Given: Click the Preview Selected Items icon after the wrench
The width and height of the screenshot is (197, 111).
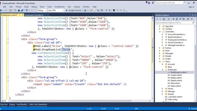Looking at the screenshot, I should coord(191,19).
